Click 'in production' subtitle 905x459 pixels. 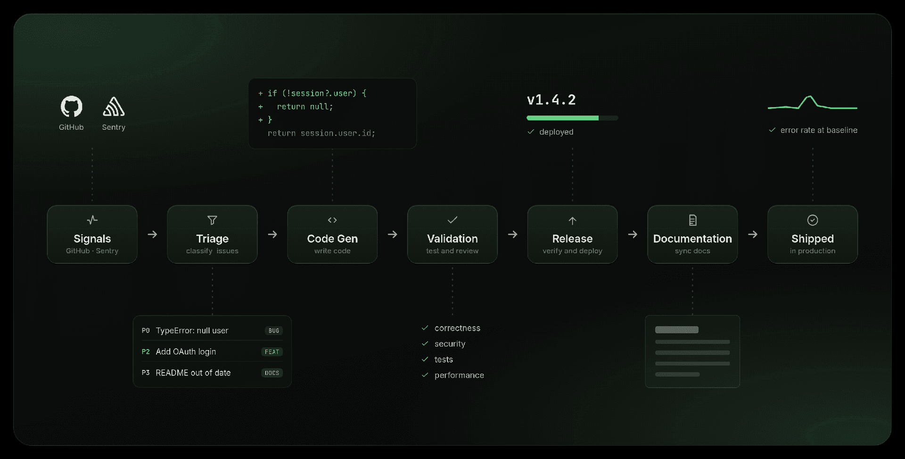[813, 251]
